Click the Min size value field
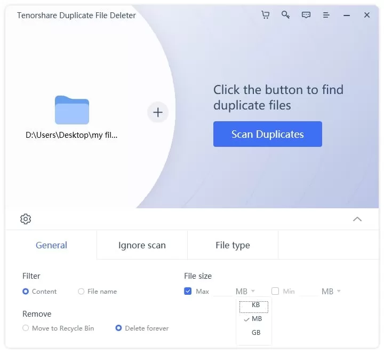 pyautogui.click(x=308, y=291)
